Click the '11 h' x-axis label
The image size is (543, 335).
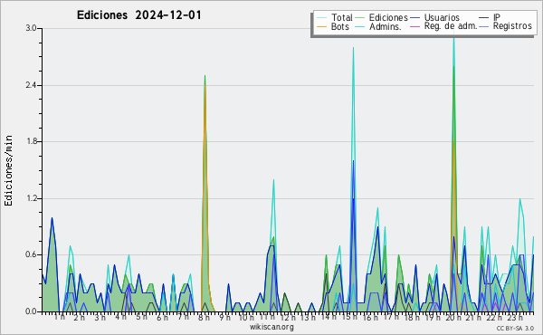click(x=267, y=317)
